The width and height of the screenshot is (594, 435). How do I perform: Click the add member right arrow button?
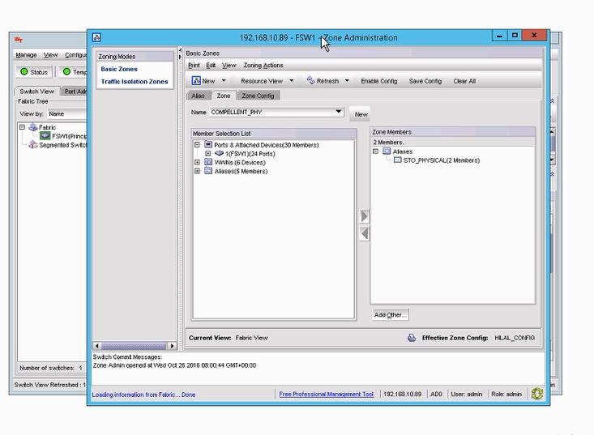point(364,216)
